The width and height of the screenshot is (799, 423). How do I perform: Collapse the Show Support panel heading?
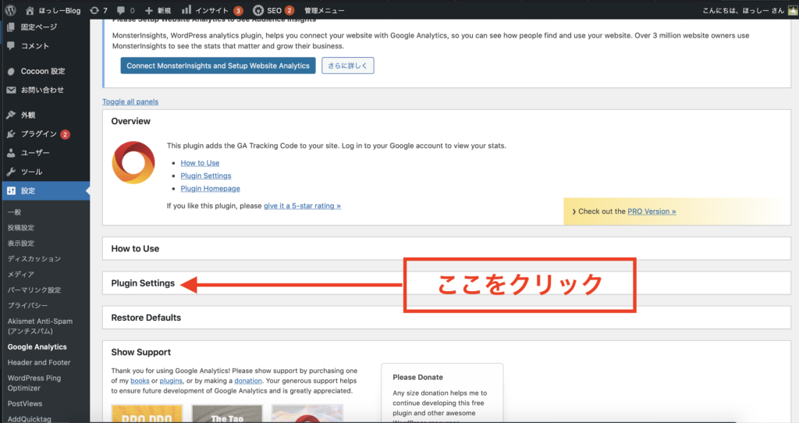tap(141, 352)
